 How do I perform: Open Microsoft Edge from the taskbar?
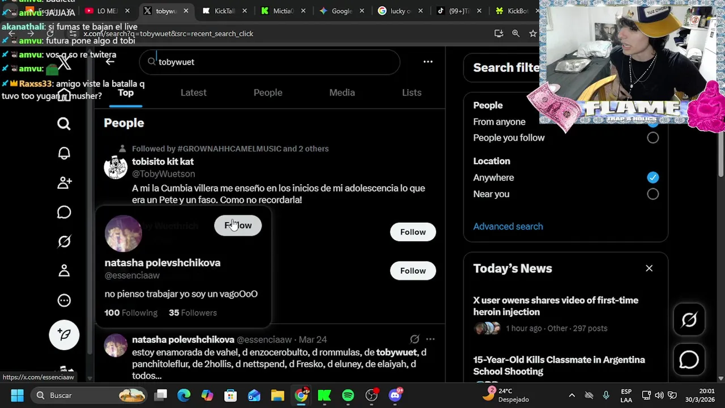(x=184, y=395)
